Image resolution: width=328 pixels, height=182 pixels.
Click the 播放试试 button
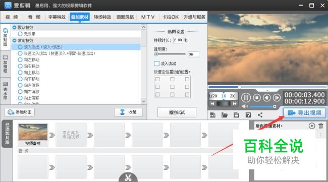coord(177,112)
